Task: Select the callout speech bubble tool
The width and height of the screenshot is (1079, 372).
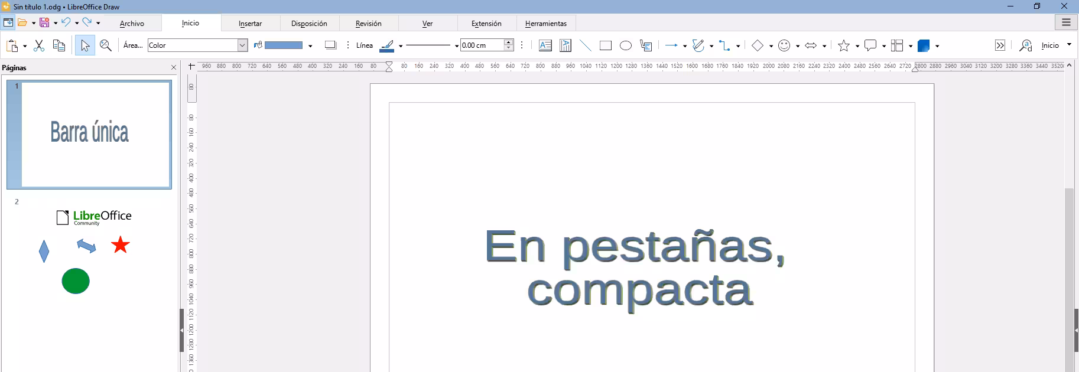Action: [x=870, y=45]
